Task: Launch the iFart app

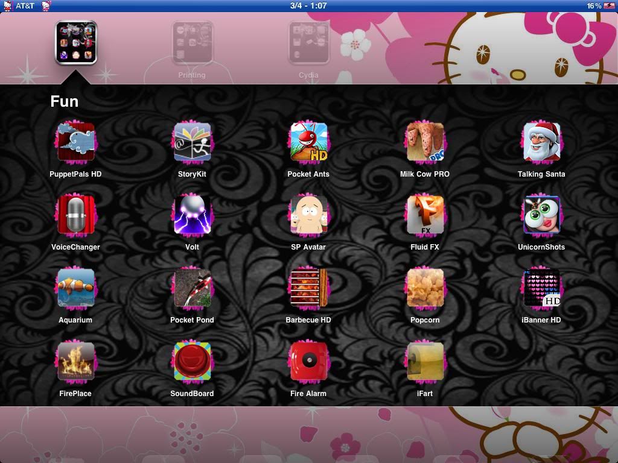Action: click(x=425, y=361)
